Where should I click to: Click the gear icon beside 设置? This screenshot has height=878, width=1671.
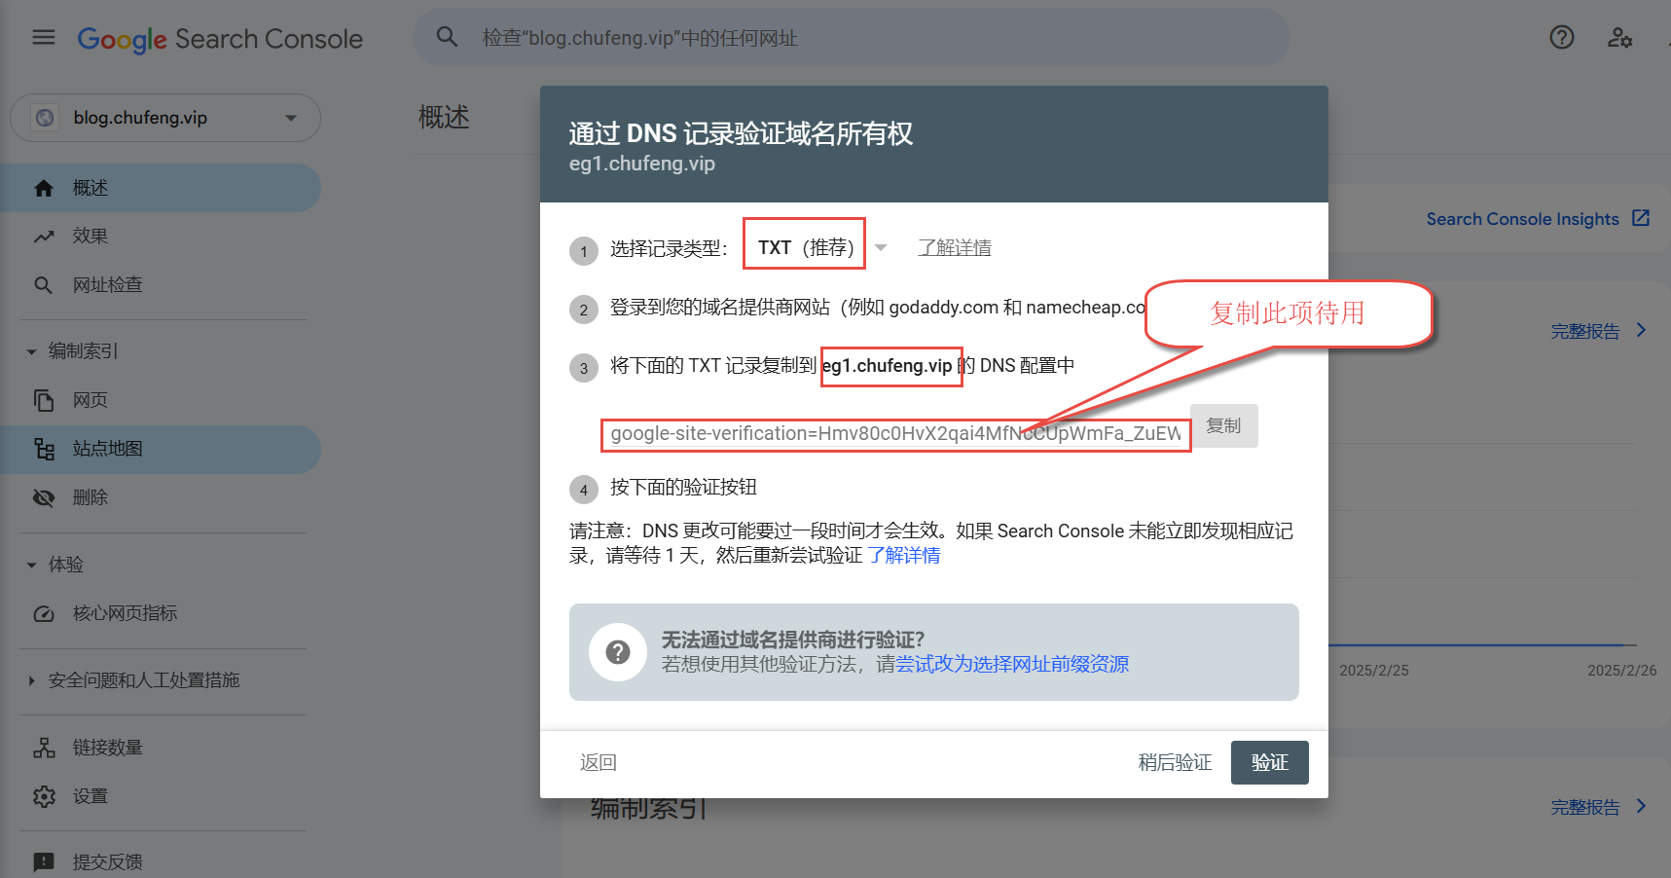[x=44, y=796]
